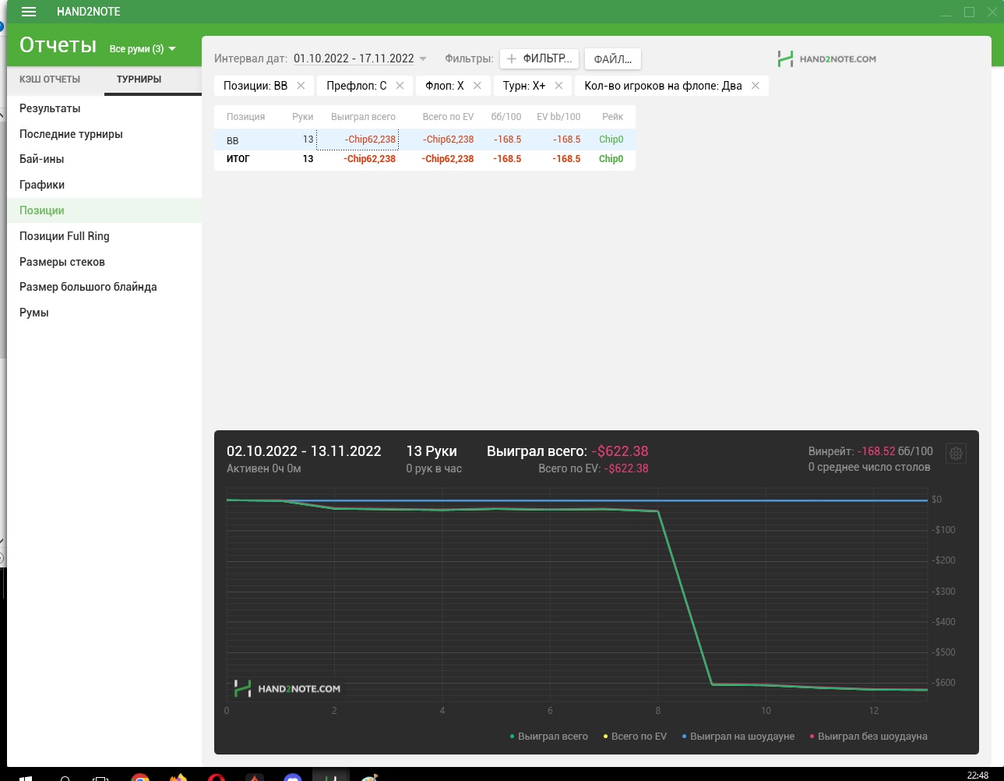This screenshot has height=781, width=1004.
Task: Remove the Кол-во игроков на флопе filter
Action: pos(756,86)
